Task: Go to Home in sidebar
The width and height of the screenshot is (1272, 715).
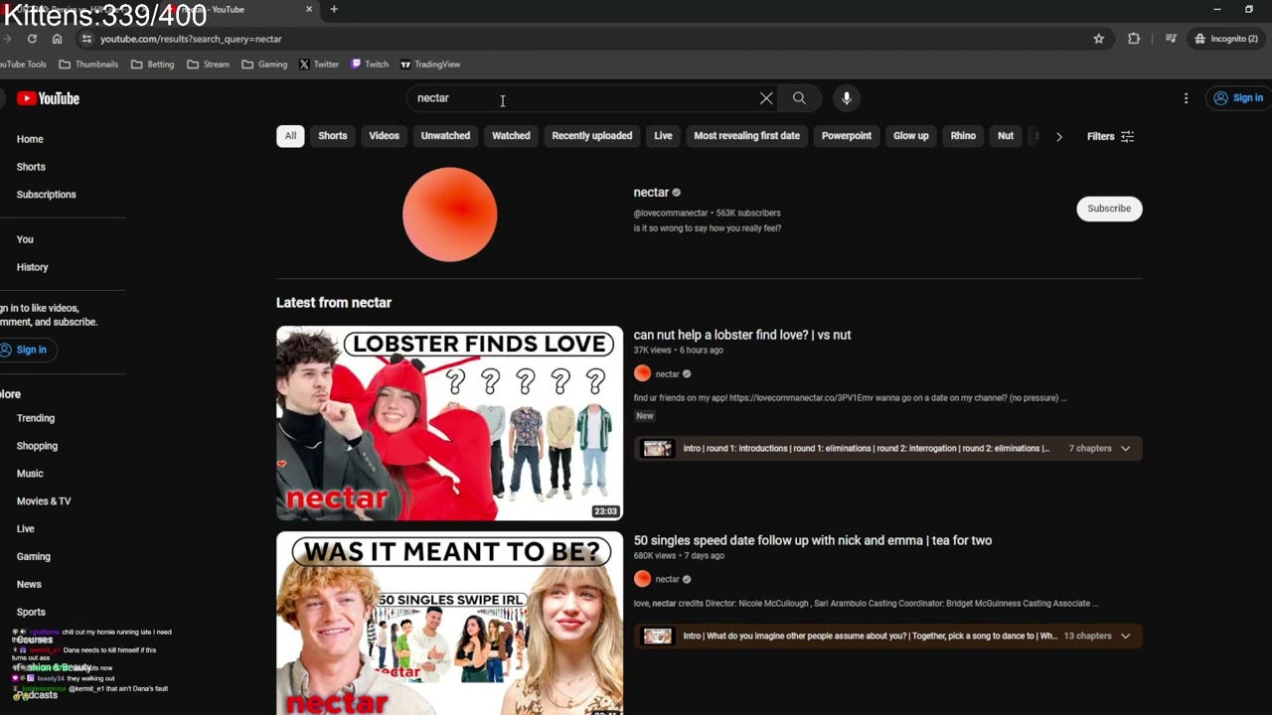Action: 30,139
